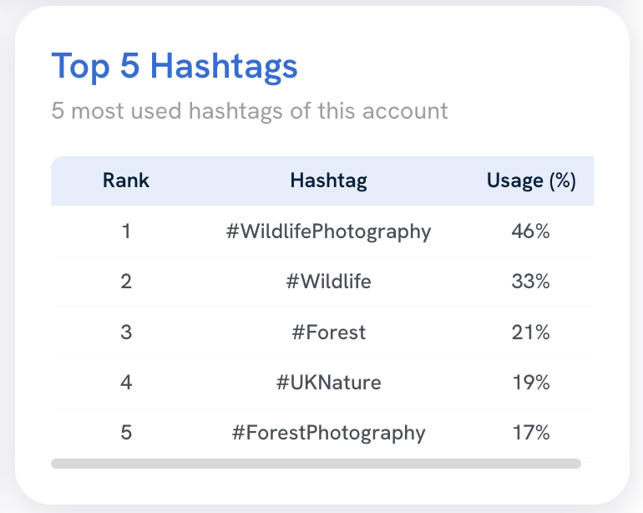The image size is (643, 513).
Task: Select the #UKNature hashtag cell
Action: [328, 383]
